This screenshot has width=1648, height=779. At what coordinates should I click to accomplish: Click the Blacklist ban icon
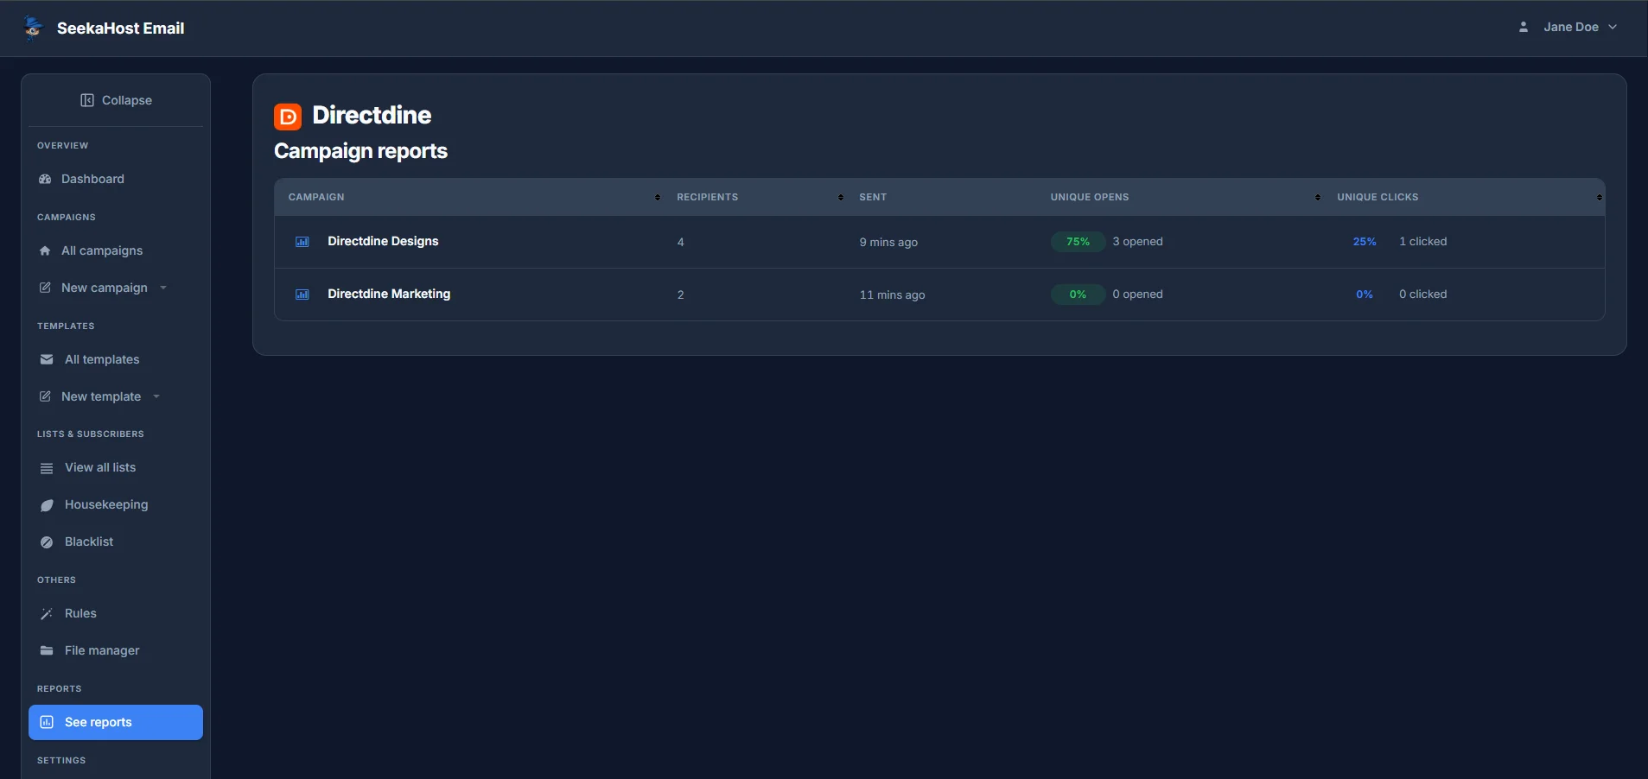pyautogui.click(x=47, y=542)
